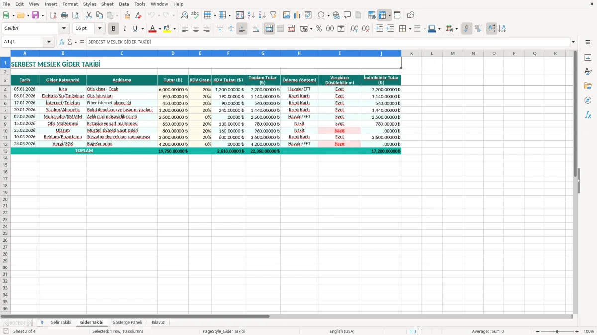The height and width of the screenshot is (335, 597).
Task: Expand the Name Box A1:J1 dropdown
Action: [x=49, y=42]
